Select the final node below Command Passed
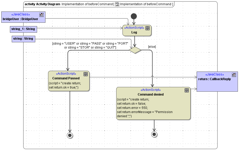This screenshot has width=240, height=153. [70, 135]
